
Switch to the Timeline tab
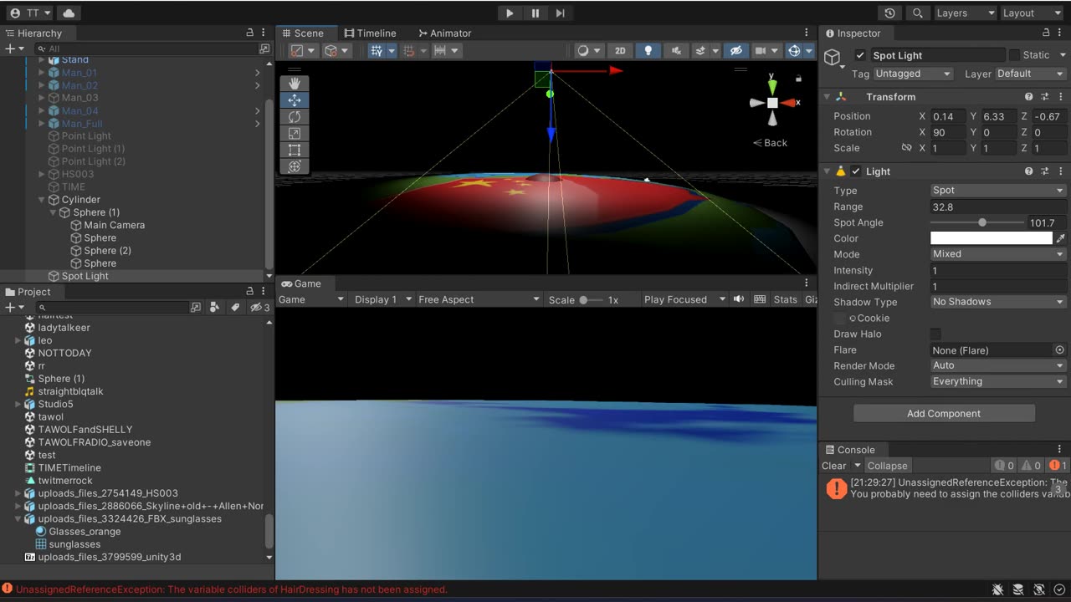click(370, 33)
